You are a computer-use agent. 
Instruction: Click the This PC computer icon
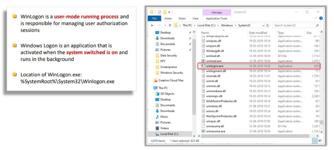pyautogui.click(x=155, y=88)
